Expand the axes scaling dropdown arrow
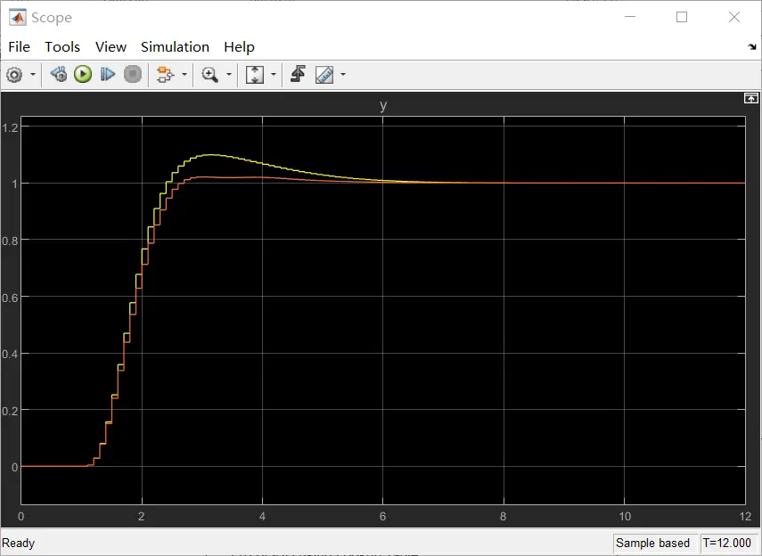The image size is (762, 556). [x=273, y=74]
